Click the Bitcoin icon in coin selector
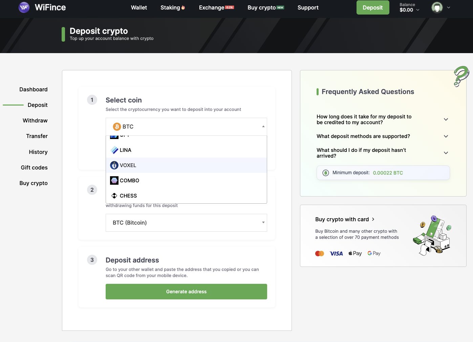This screenshot has width=473, height=342. [x=117, y=127]
